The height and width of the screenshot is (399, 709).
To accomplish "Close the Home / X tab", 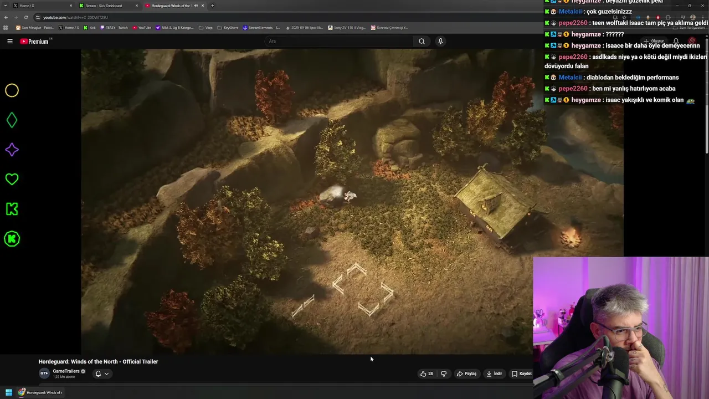I will [x=71, y=6].
